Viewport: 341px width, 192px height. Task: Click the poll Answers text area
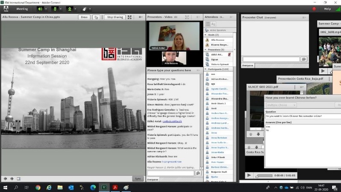pos(303,145)
